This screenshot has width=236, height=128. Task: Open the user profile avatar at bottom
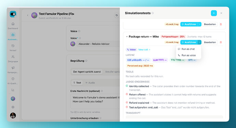click(13, 115)
